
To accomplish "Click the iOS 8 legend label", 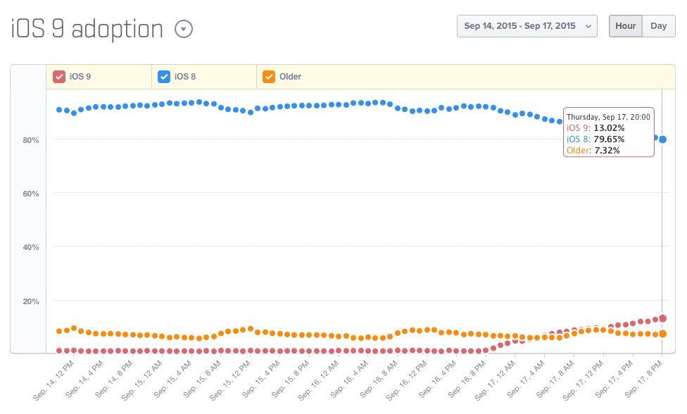I will pyautogui.click(x=185, y=77).
